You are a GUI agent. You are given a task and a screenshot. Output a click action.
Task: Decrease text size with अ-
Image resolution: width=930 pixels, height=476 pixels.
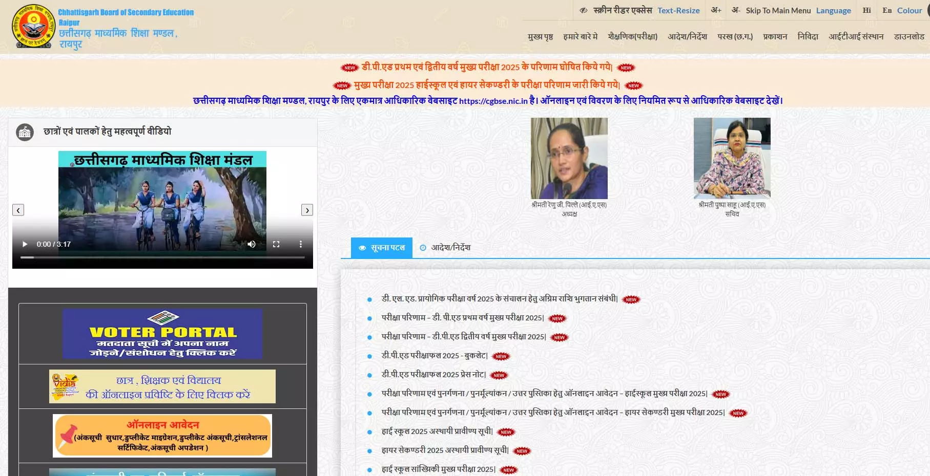pos(736,10)
